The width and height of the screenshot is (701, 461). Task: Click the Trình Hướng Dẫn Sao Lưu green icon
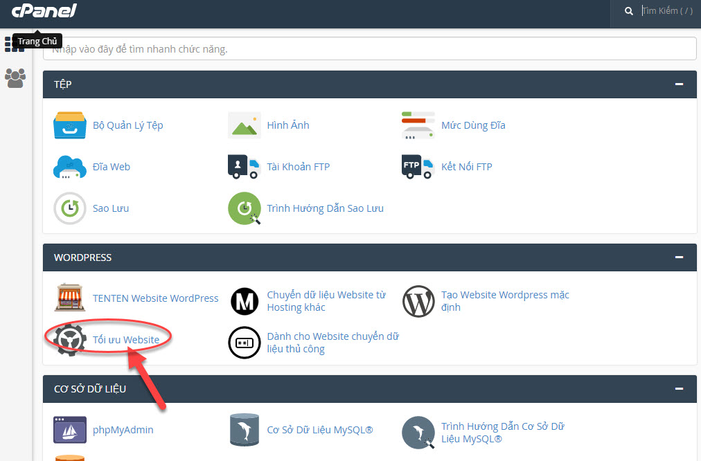245,208
